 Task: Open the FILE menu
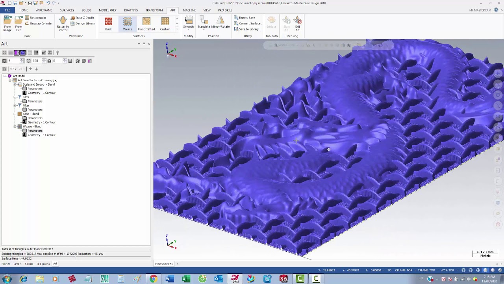(x=7, y=10)
